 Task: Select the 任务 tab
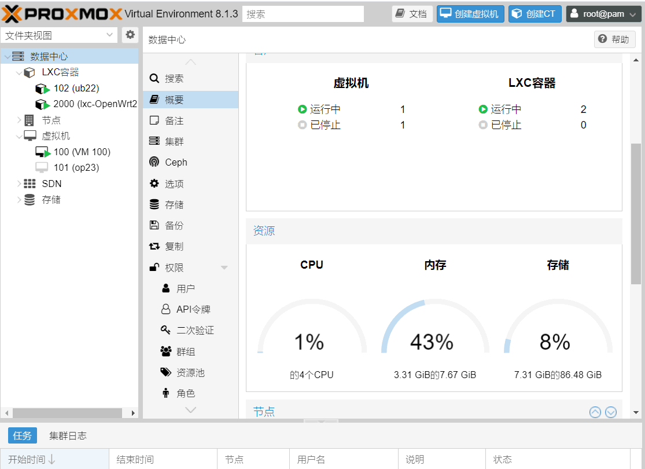click(x=23, y=435)
